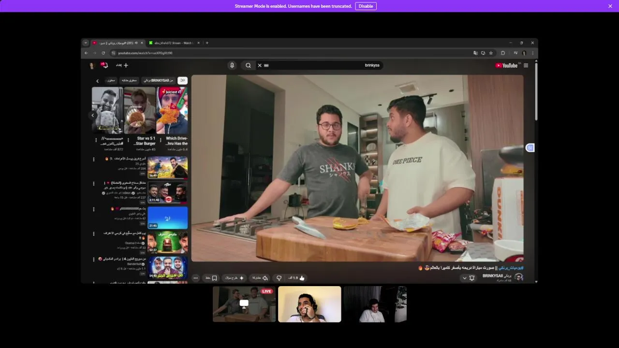Select the 'From BRINKYSAB' filter chip
This screenshot has height=348, width=619.
(158, 80)
